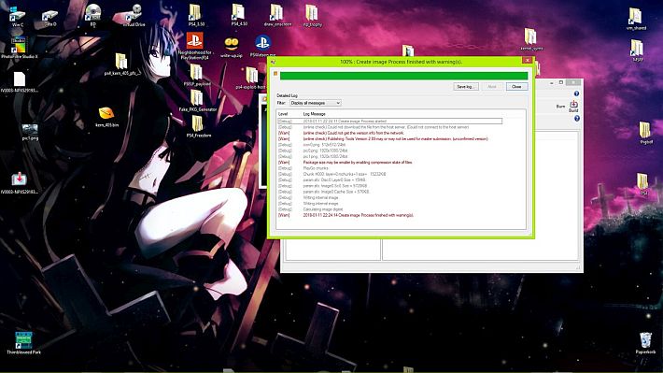The image size is (663, 373).
Task: Select 'Create image Process started' log row
Action: [389, 122]
